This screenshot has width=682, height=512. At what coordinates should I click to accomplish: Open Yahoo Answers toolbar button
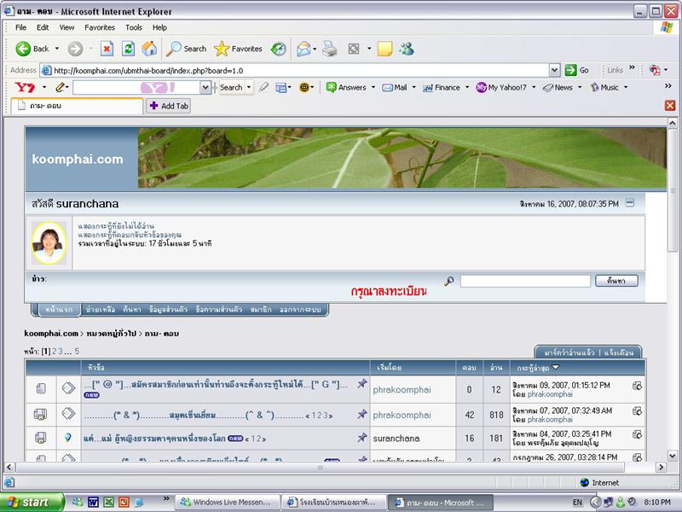(346, 88)
